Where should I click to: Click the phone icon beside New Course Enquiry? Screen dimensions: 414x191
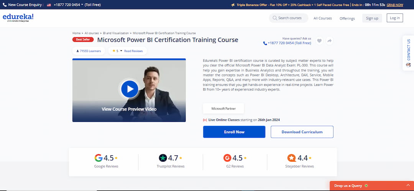coord(5,5)
